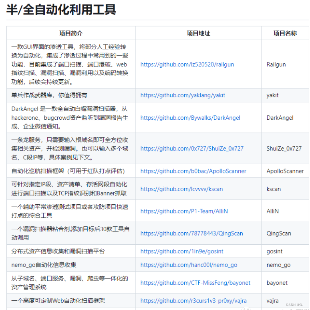310x310 pixels.
Task: Click the 从子域名、端口服务 description text
Action: click(x=70, y=283)
